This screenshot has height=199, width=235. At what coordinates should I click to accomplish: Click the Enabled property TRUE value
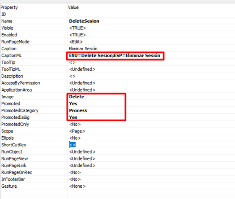[x=78, y=35]
